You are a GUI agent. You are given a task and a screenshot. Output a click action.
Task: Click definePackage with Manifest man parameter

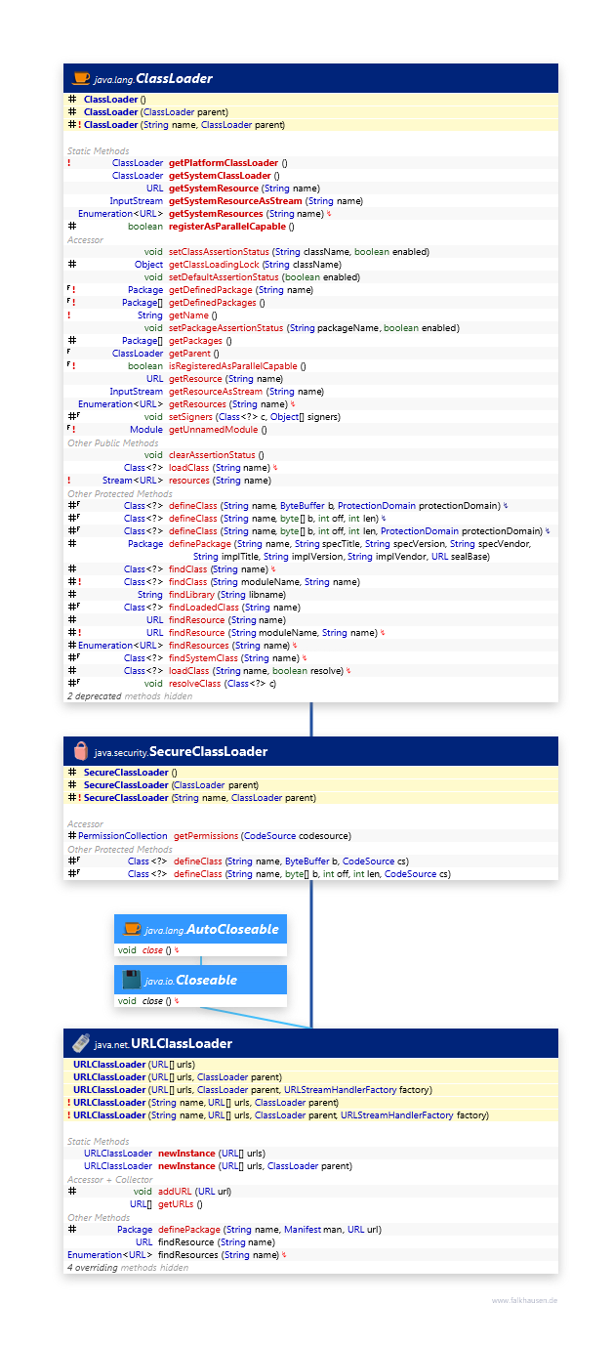[x=269, y=1230]
